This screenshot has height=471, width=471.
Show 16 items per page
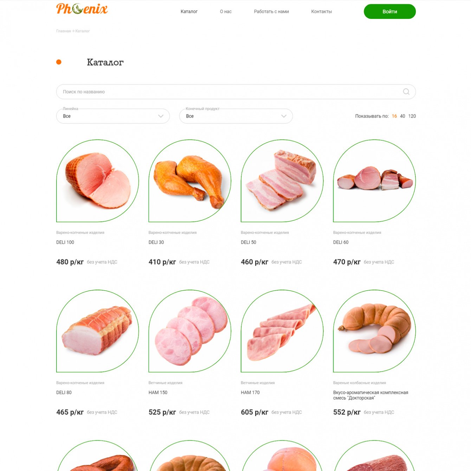394,116
